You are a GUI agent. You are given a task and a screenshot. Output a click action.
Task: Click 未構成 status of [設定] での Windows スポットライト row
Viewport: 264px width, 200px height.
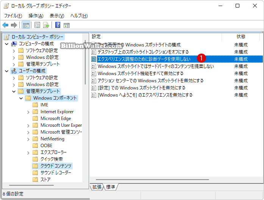pyautogui.click(x=241, y=88)
